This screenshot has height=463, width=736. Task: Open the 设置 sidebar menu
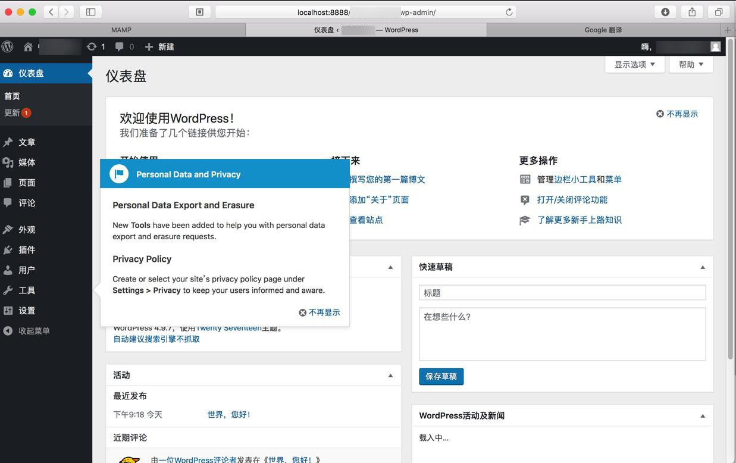[x=46, y=311]
